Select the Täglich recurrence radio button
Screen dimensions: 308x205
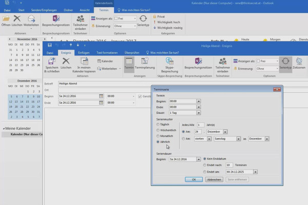(158, 125)
